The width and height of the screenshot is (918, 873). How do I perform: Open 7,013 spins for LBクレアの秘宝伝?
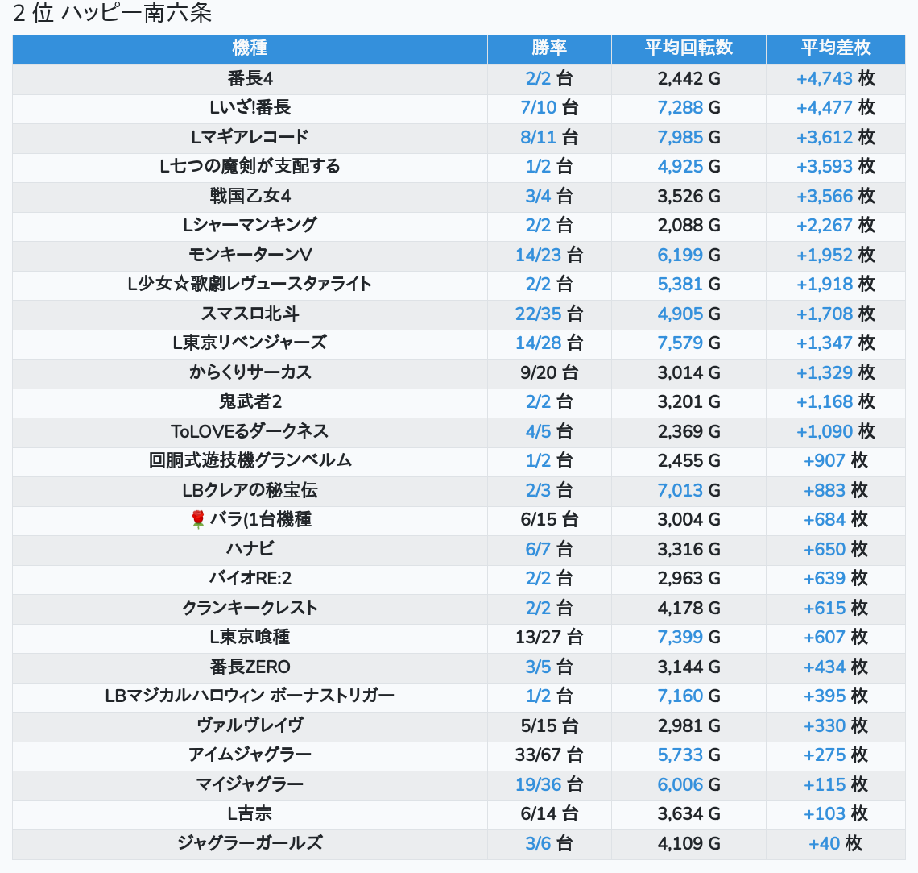point(680,491)
